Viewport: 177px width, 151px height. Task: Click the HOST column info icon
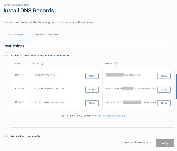coord(43,64)
